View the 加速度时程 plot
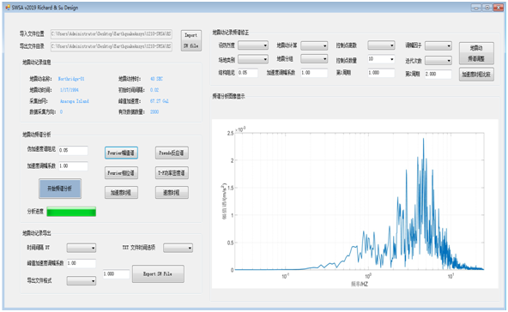508x312 pixels. pyautogui.click(x=121, y=193)
